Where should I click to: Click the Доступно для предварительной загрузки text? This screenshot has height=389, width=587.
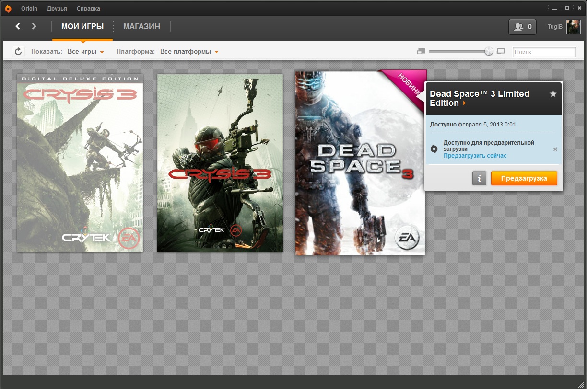coord(489,146)
